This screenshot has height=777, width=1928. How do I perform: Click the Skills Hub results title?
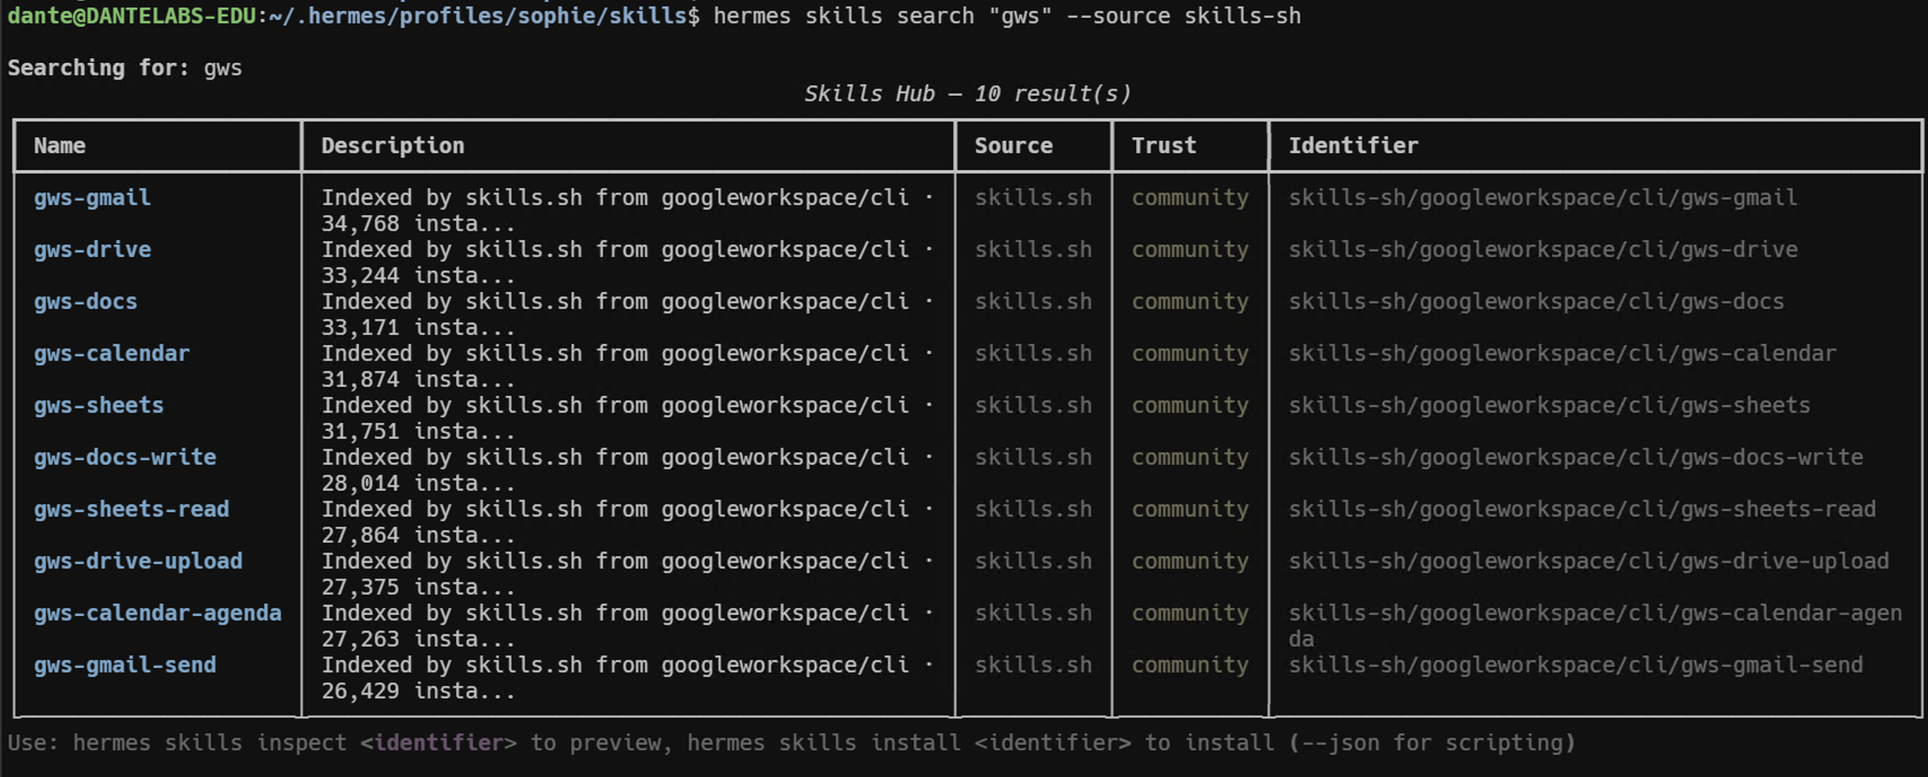[967, 94]
